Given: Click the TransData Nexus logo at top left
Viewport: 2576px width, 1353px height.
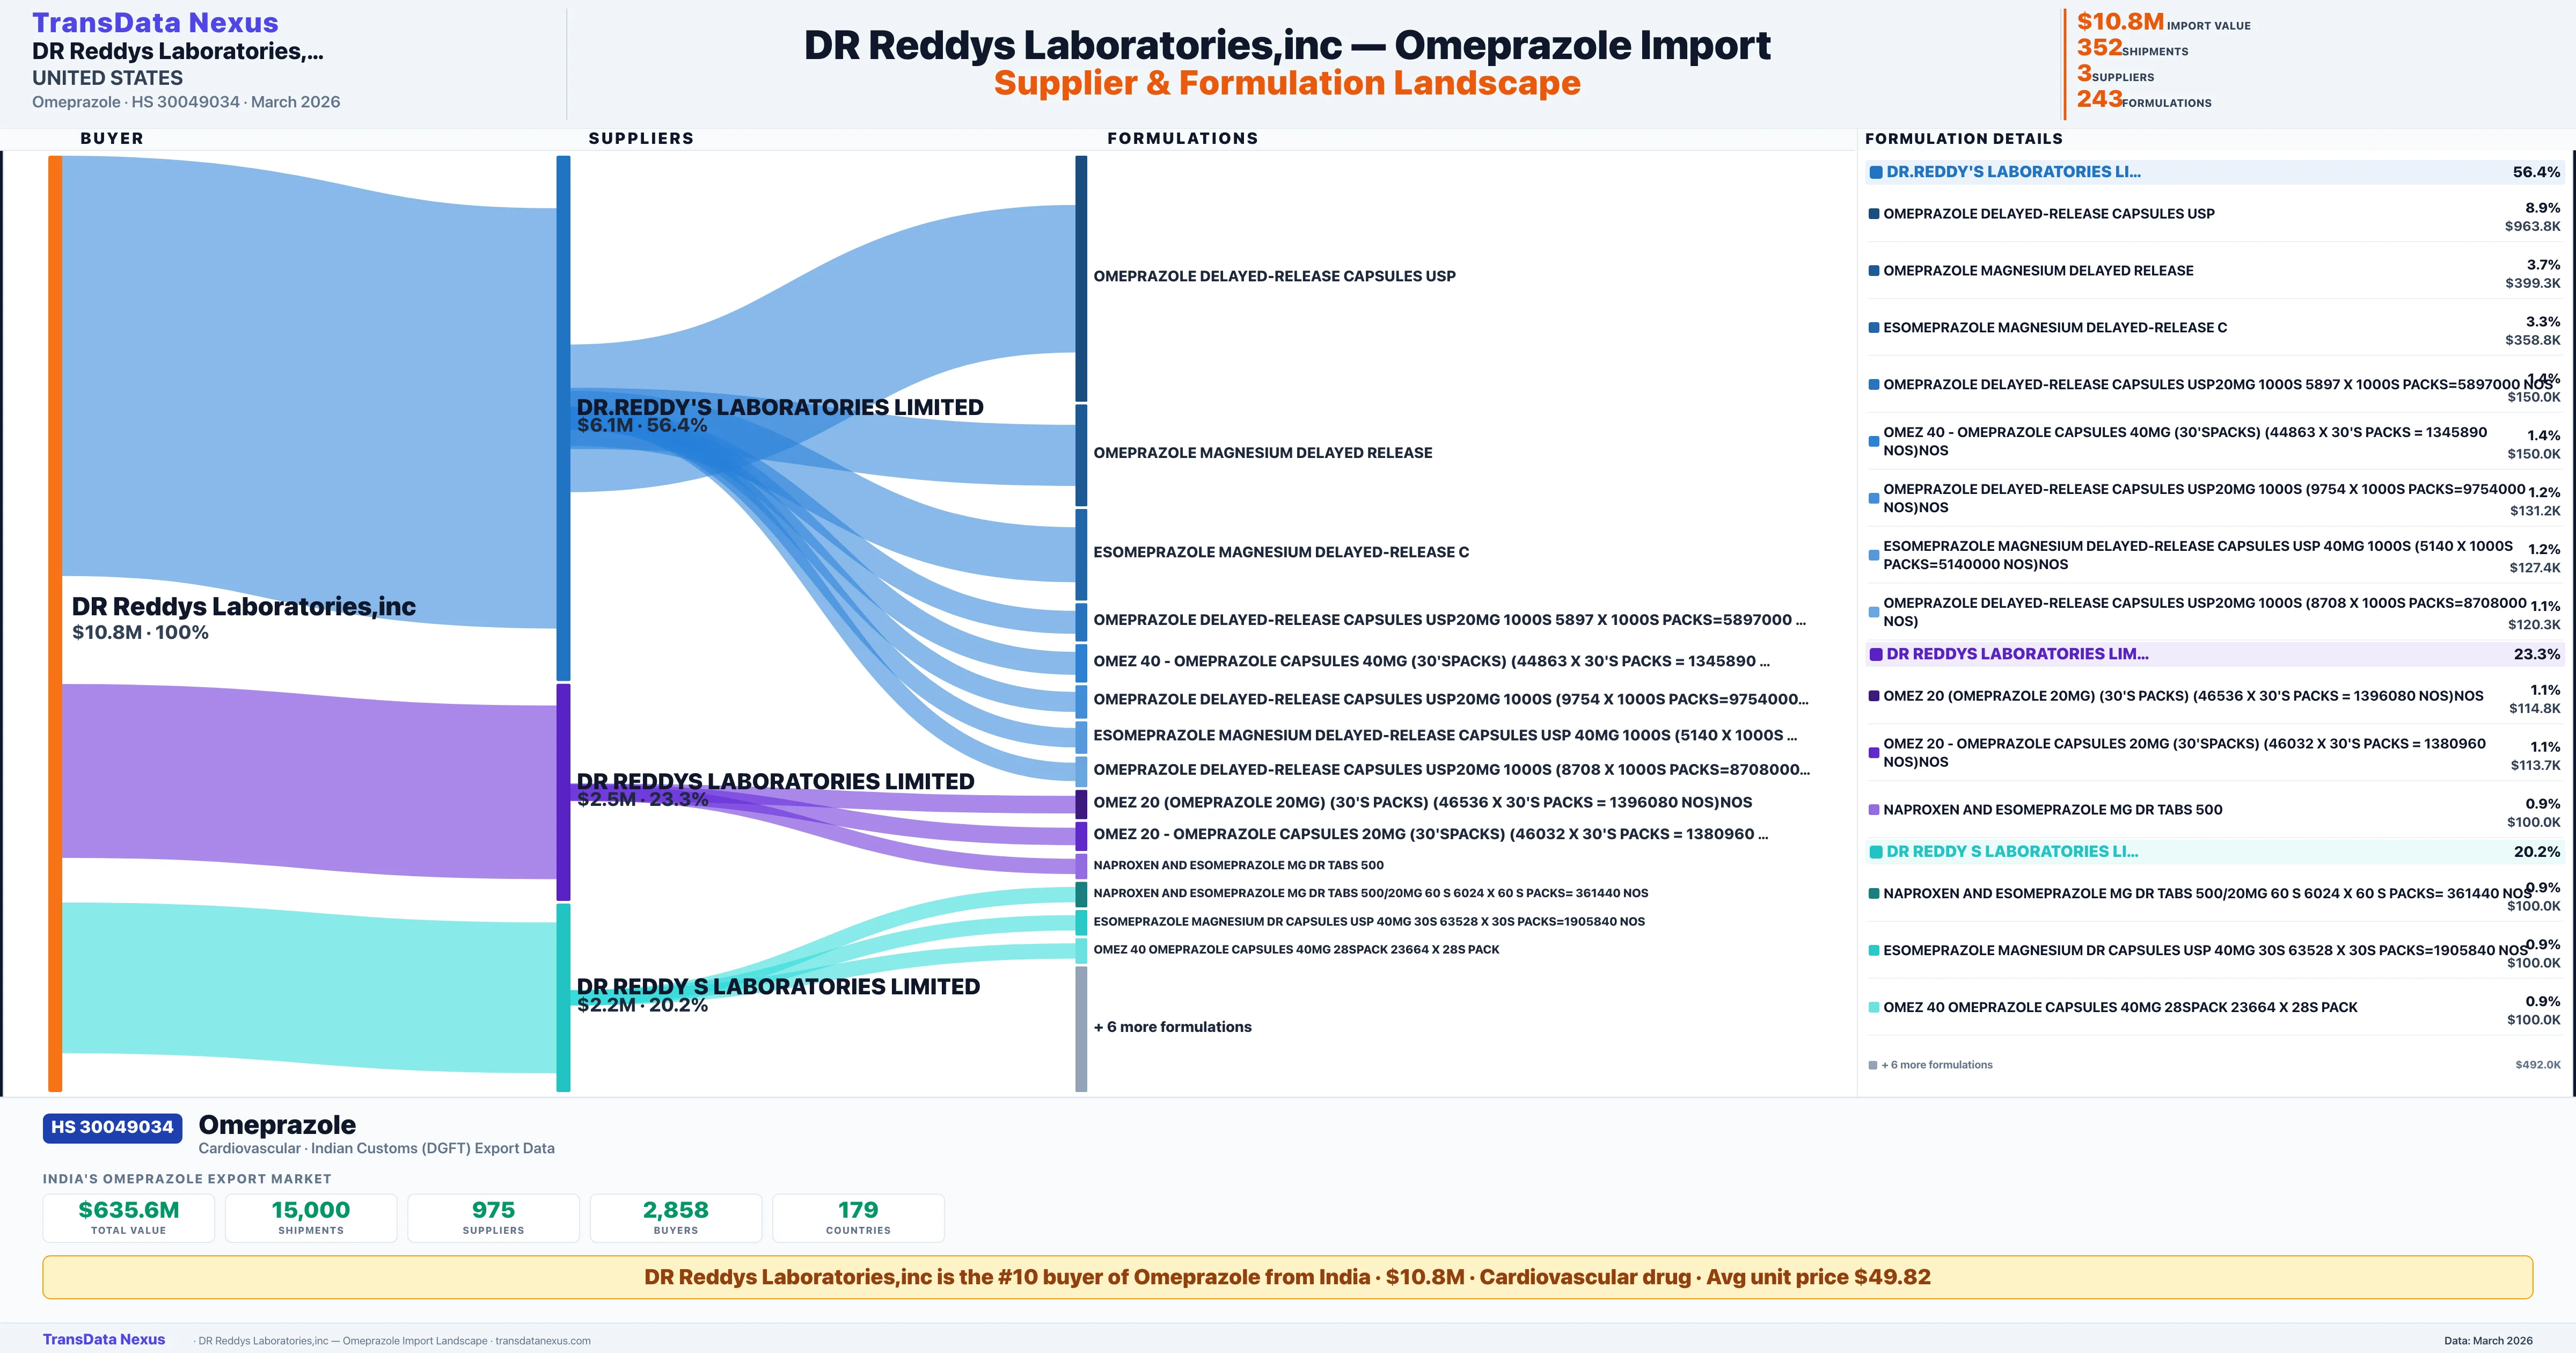Looking at the screenshot, I should click(x=155, y=22).
